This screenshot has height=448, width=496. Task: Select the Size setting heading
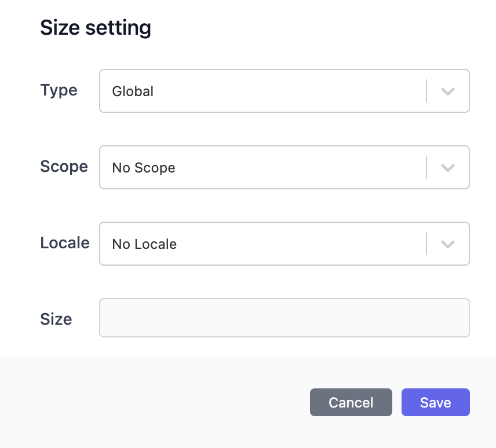point(96,28)
